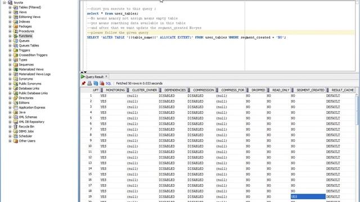Click the blue refresh icon in Query Result
This screenshot has width=360, height=202.
tap(96, 84)
